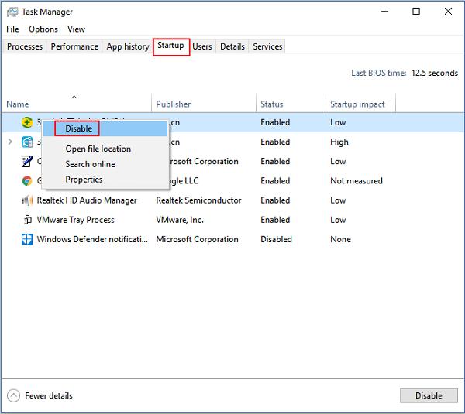Expand the second startup item group chevron
Viewport: 465px width, 414px height.
(x=10, y=142)
